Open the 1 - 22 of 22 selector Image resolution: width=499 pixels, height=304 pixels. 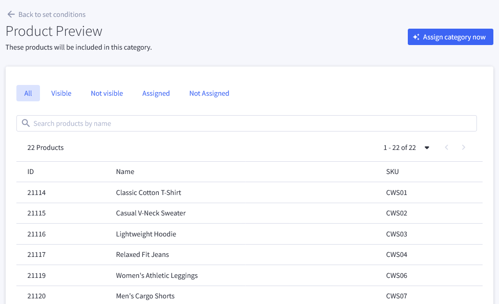(406, 147)
